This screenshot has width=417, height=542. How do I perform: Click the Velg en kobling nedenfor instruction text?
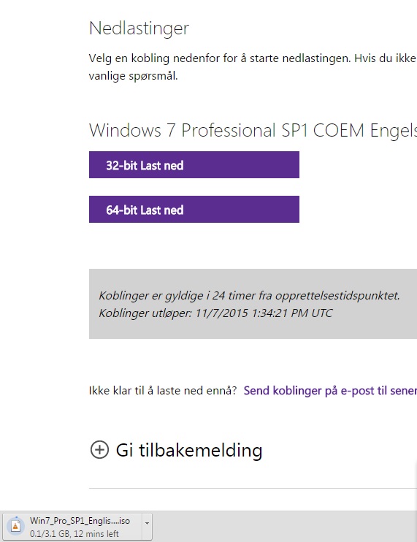pos(253,58)
